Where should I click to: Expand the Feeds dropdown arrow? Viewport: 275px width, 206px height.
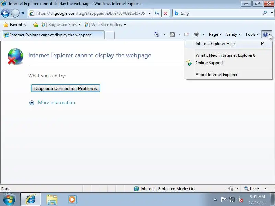pos(180,34)
